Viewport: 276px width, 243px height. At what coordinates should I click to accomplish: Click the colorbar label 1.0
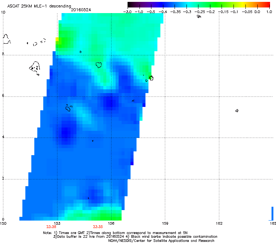tap(269, 12)
